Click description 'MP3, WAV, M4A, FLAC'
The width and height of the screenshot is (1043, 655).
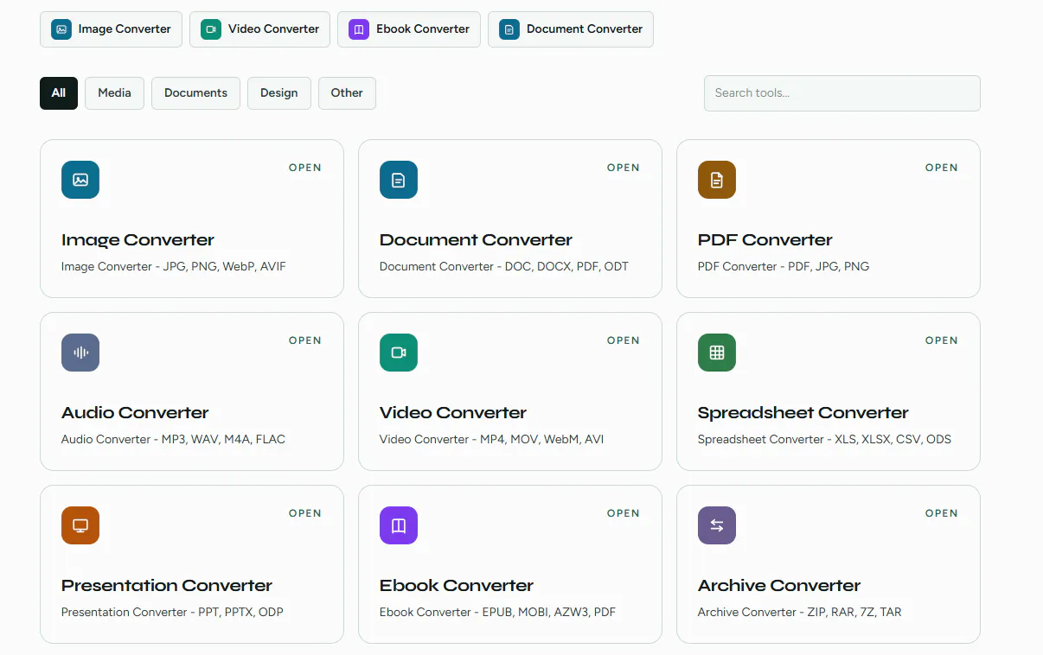[x=223, y=439]
